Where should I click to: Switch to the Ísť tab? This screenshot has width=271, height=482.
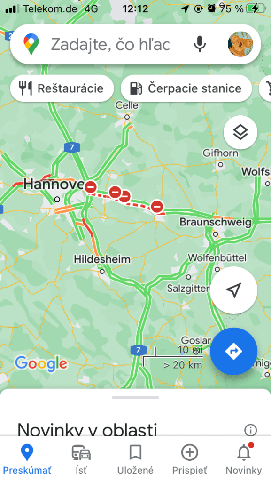point(81,459)
